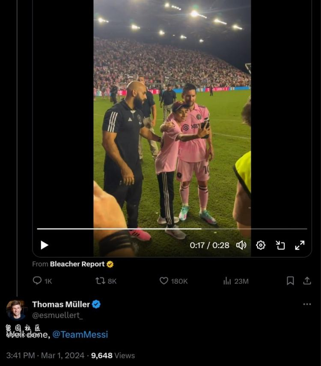Screen dimensions: 321x366
Task: Open video settings gear
Action: 261,245
